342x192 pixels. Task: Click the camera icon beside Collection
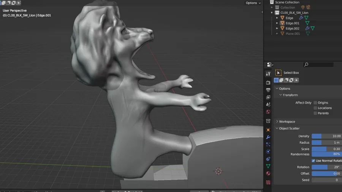(x=308, y=7)
